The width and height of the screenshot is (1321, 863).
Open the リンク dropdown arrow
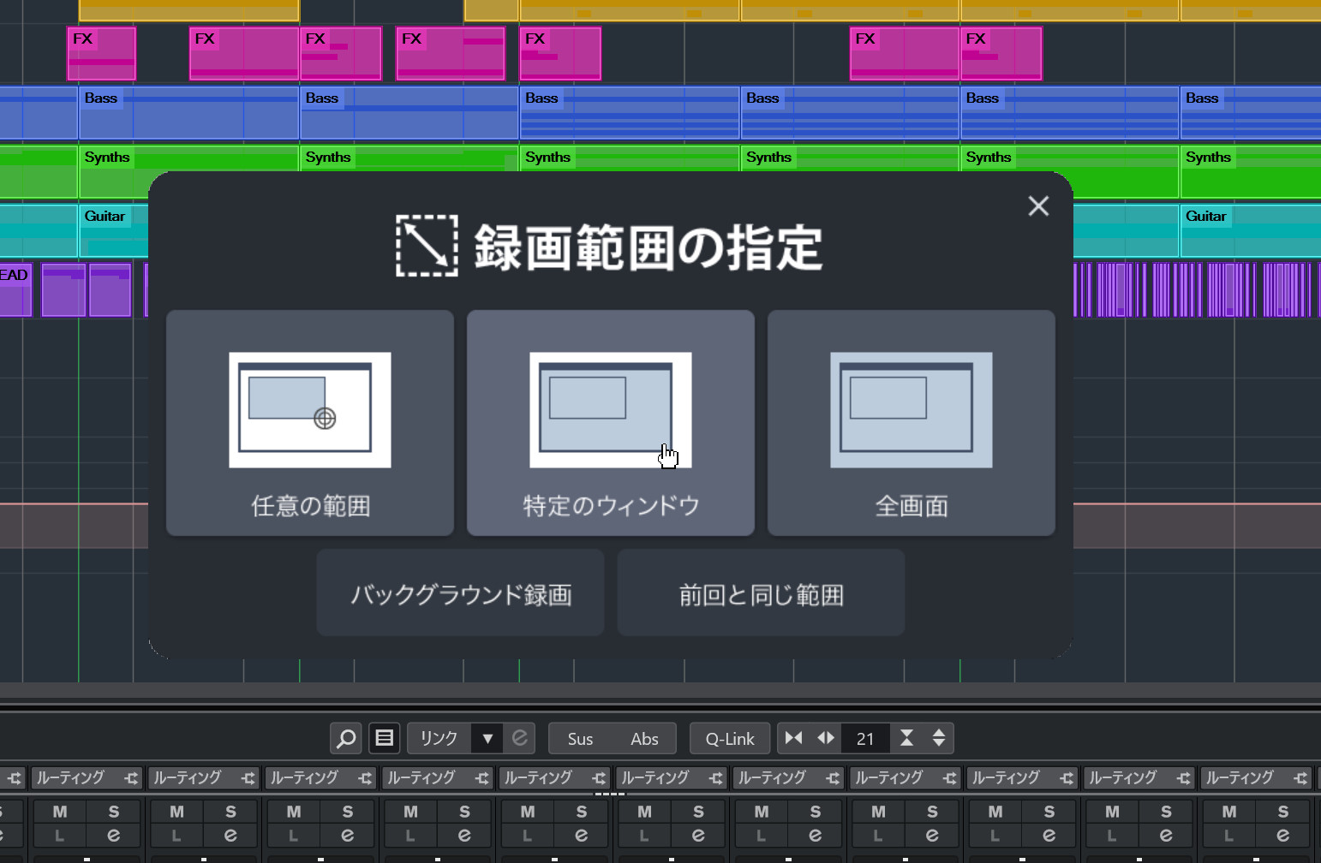click(487, 738)
